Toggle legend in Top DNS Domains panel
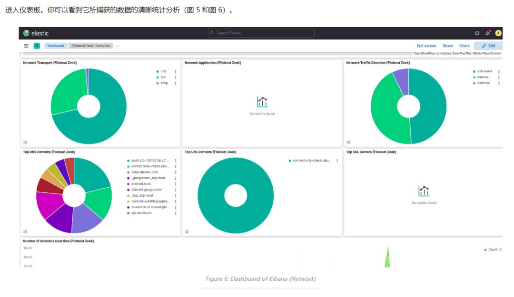The height and width of the screenshot is (297, 514). pos(25,231)
